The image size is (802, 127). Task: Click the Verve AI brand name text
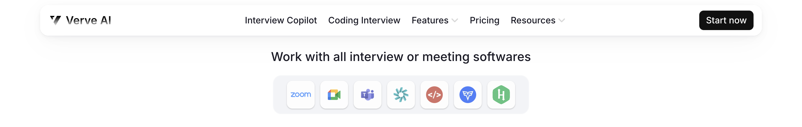click(89, 21)
